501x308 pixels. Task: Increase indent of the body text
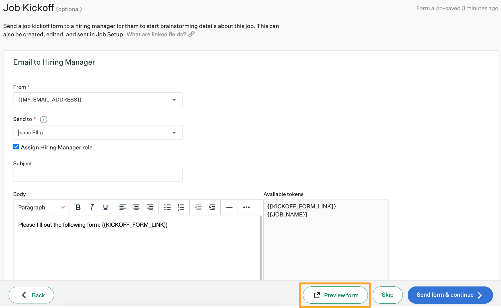click(212, 207)
